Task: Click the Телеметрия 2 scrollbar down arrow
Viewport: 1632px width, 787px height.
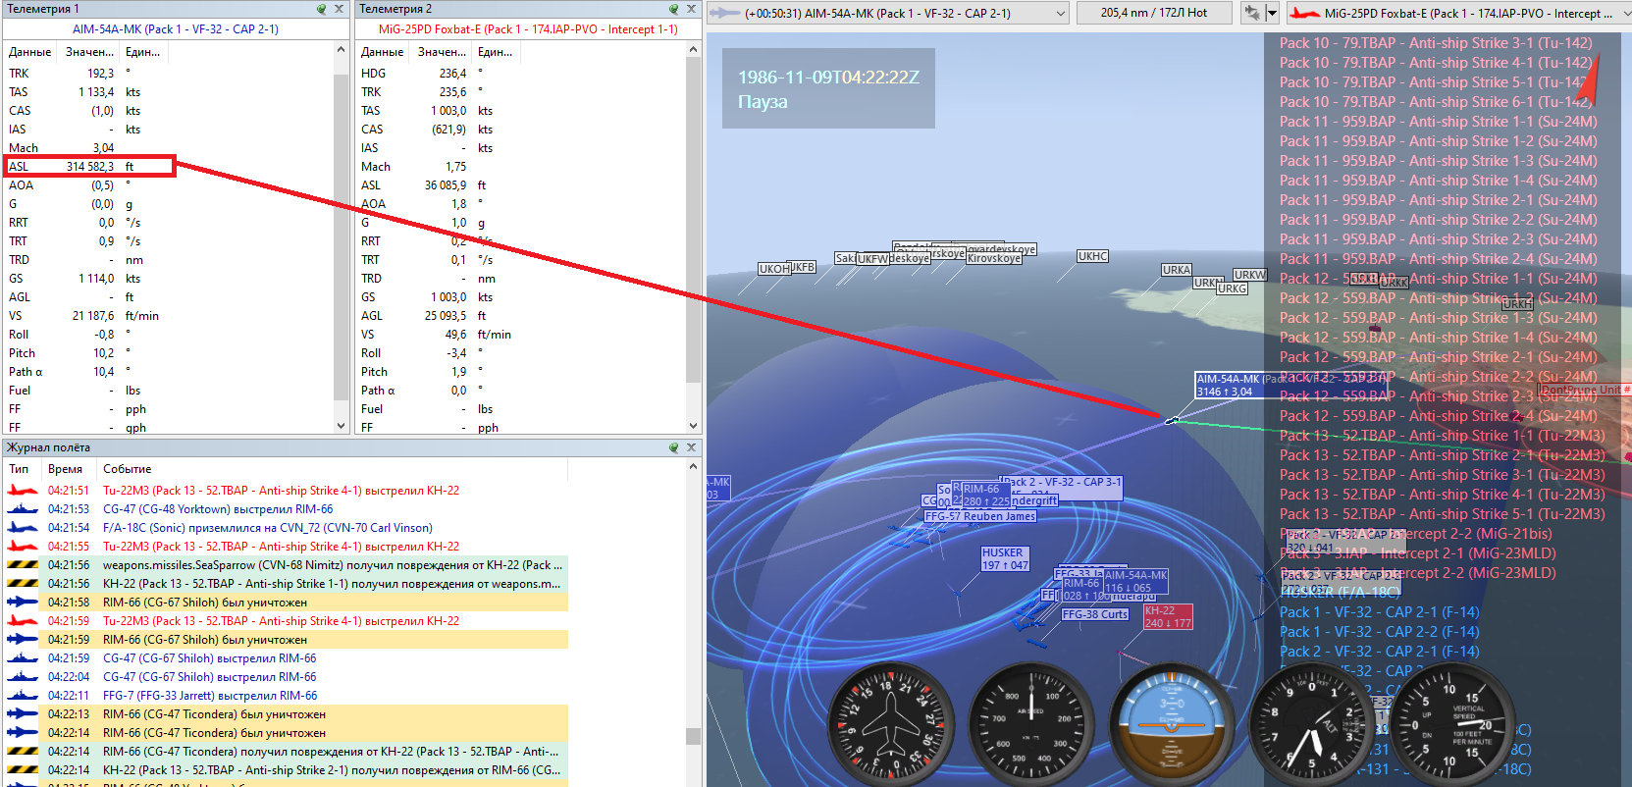Action: tap(694, 426)
